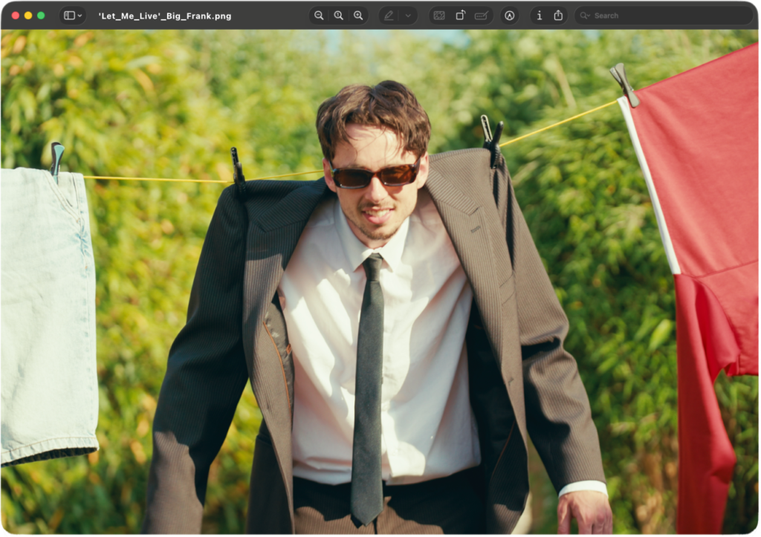
Task: Click the man's sunglasses in the image
Action: tap(375, 175)
